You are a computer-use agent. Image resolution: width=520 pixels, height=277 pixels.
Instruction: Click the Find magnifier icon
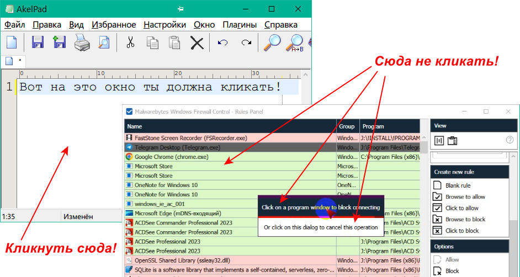click(x=272, y=42)
